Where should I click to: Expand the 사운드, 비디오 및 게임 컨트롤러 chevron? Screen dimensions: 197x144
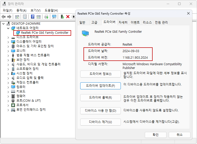coord(8,65)
